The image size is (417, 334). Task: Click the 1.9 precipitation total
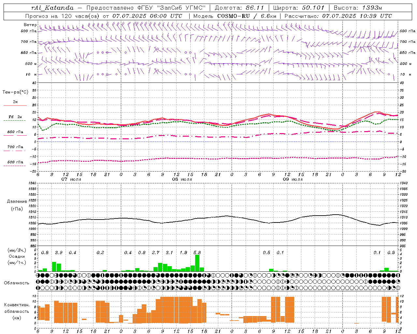(183, 253)
